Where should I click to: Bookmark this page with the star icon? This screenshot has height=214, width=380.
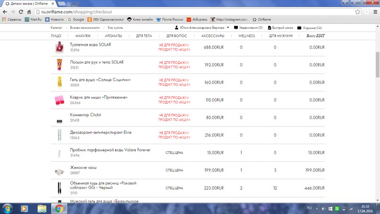[357, 12]
